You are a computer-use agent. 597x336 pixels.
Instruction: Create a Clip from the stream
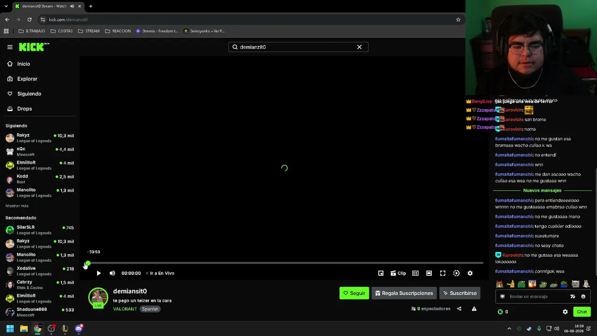[x=398, y=273]
